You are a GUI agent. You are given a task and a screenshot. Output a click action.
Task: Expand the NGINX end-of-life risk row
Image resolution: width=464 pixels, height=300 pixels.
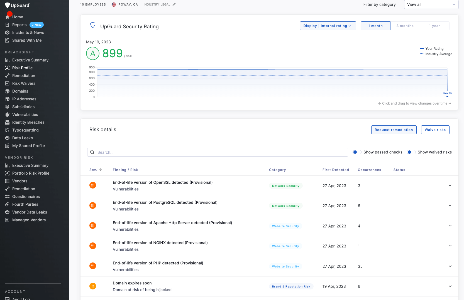pos(450,246)
